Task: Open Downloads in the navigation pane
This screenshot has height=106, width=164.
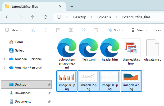Action: [20, 93]
